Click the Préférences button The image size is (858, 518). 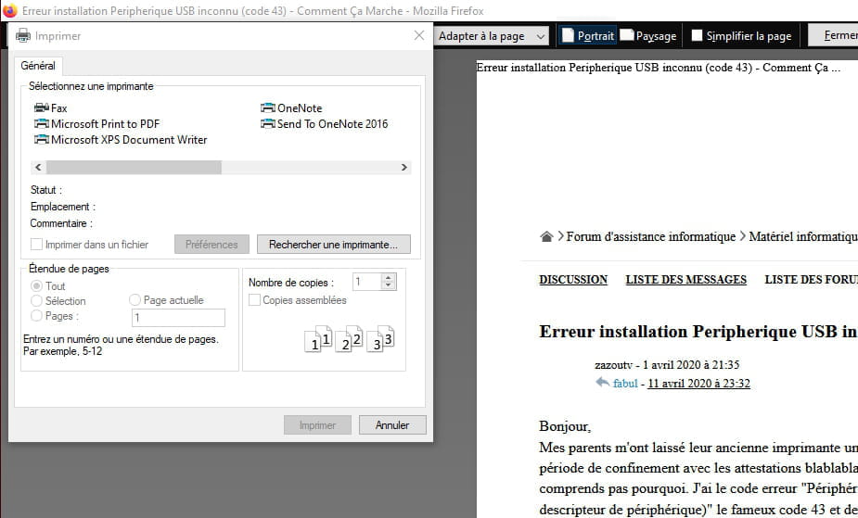(x=211, y=245)
